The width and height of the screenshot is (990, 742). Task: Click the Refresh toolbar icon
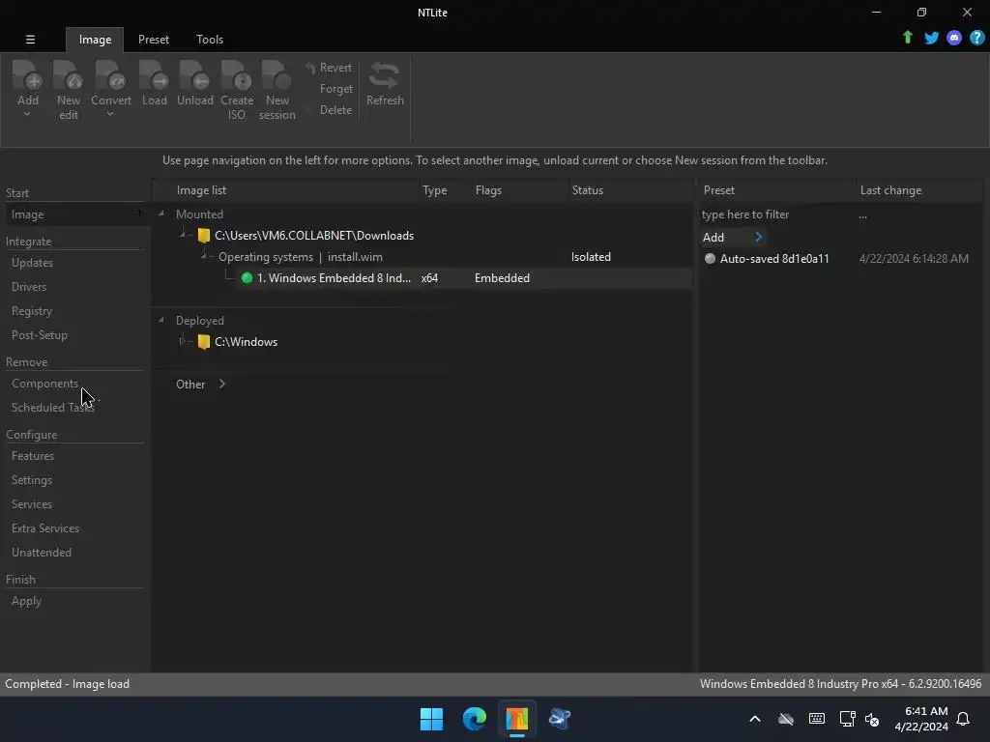tap(385, 75)
